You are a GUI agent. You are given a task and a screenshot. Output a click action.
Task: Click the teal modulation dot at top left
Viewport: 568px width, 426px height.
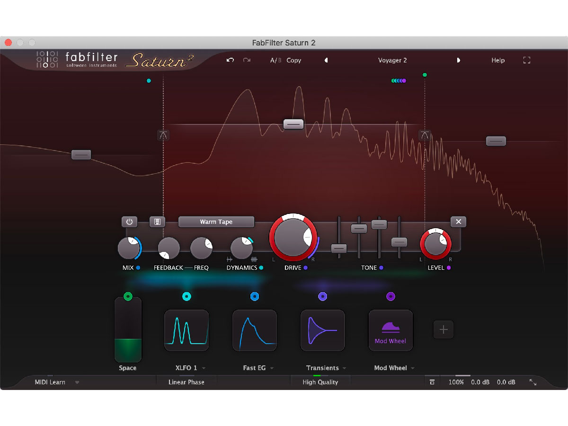[x=149, y=81]
